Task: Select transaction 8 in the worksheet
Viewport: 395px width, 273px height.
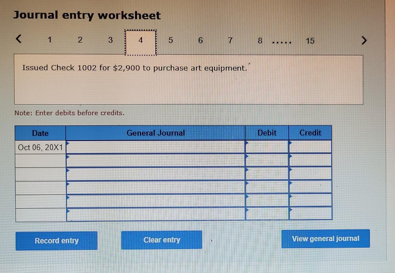Action: 259,40
